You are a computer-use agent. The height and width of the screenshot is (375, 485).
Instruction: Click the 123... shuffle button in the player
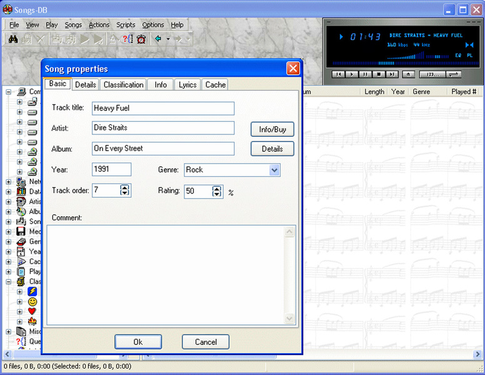[432, 74]
